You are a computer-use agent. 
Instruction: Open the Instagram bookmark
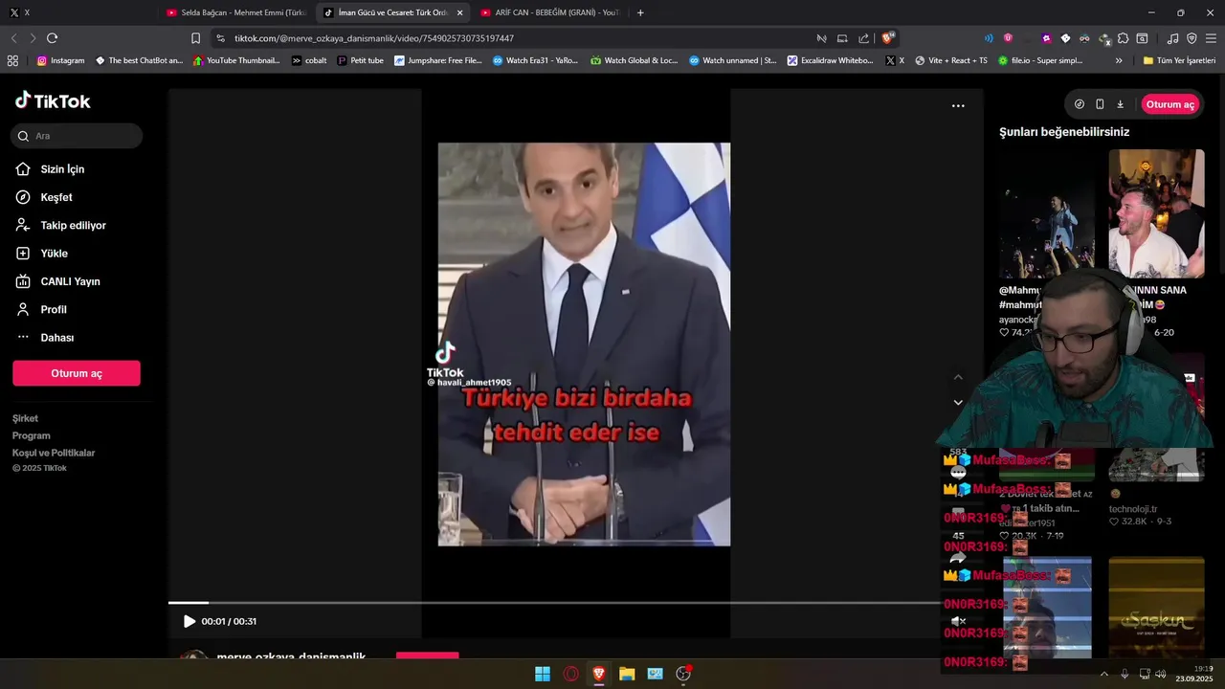point(60,60)
